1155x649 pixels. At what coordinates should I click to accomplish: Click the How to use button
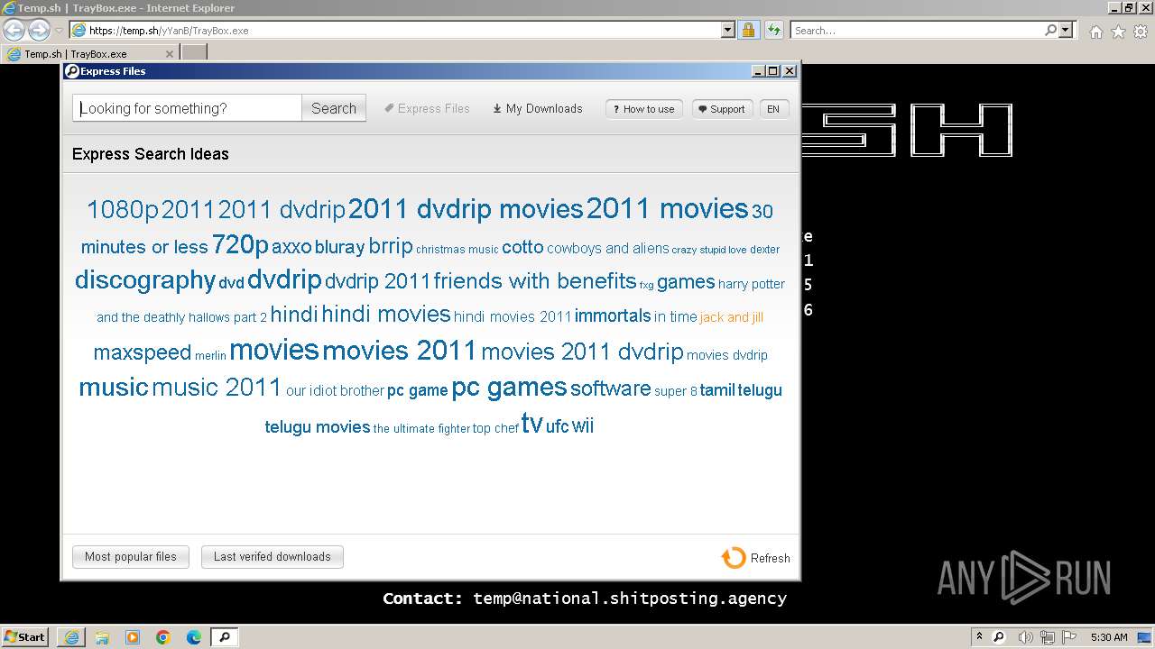click(x=644, y=109)
